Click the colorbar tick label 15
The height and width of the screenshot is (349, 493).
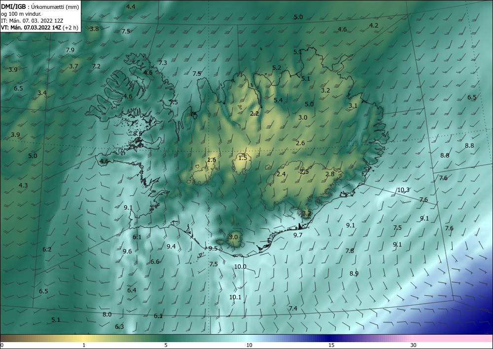pyautogui.click(x=331, y=346)
